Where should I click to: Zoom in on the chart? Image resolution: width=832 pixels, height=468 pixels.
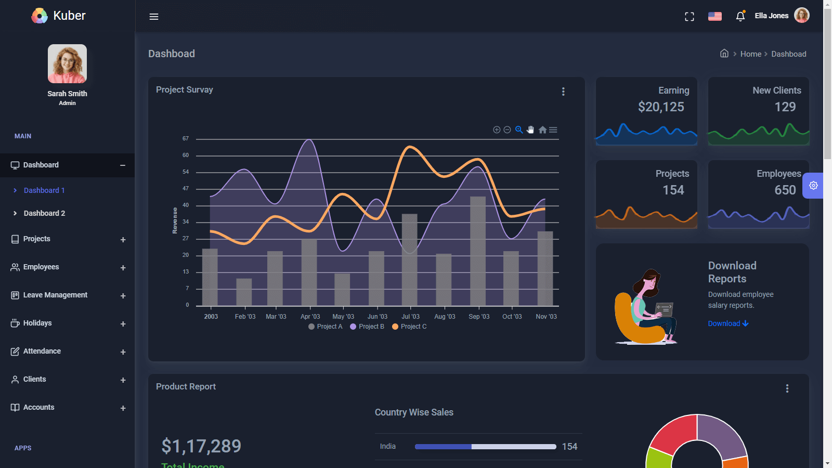(497, 130)
